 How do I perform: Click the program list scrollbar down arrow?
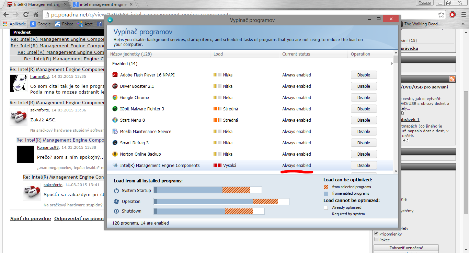[396, 171]
